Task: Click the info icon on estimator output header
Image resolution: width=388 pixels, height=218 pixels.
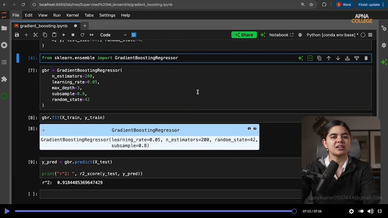Action: (x=249, y=129)
